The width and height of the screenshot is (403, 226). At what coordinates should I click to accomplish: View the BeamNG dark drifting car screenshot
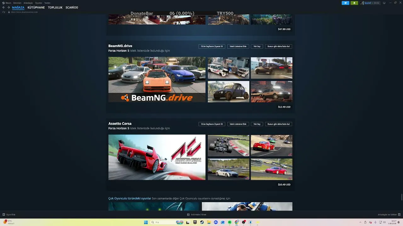pyautogui.click(x=272, y=68)
